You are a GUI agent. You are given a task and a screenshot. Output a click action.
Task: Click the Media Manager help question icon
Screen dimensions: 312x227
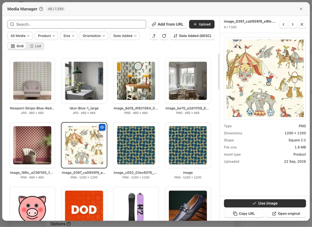click(x=41, y=9)
